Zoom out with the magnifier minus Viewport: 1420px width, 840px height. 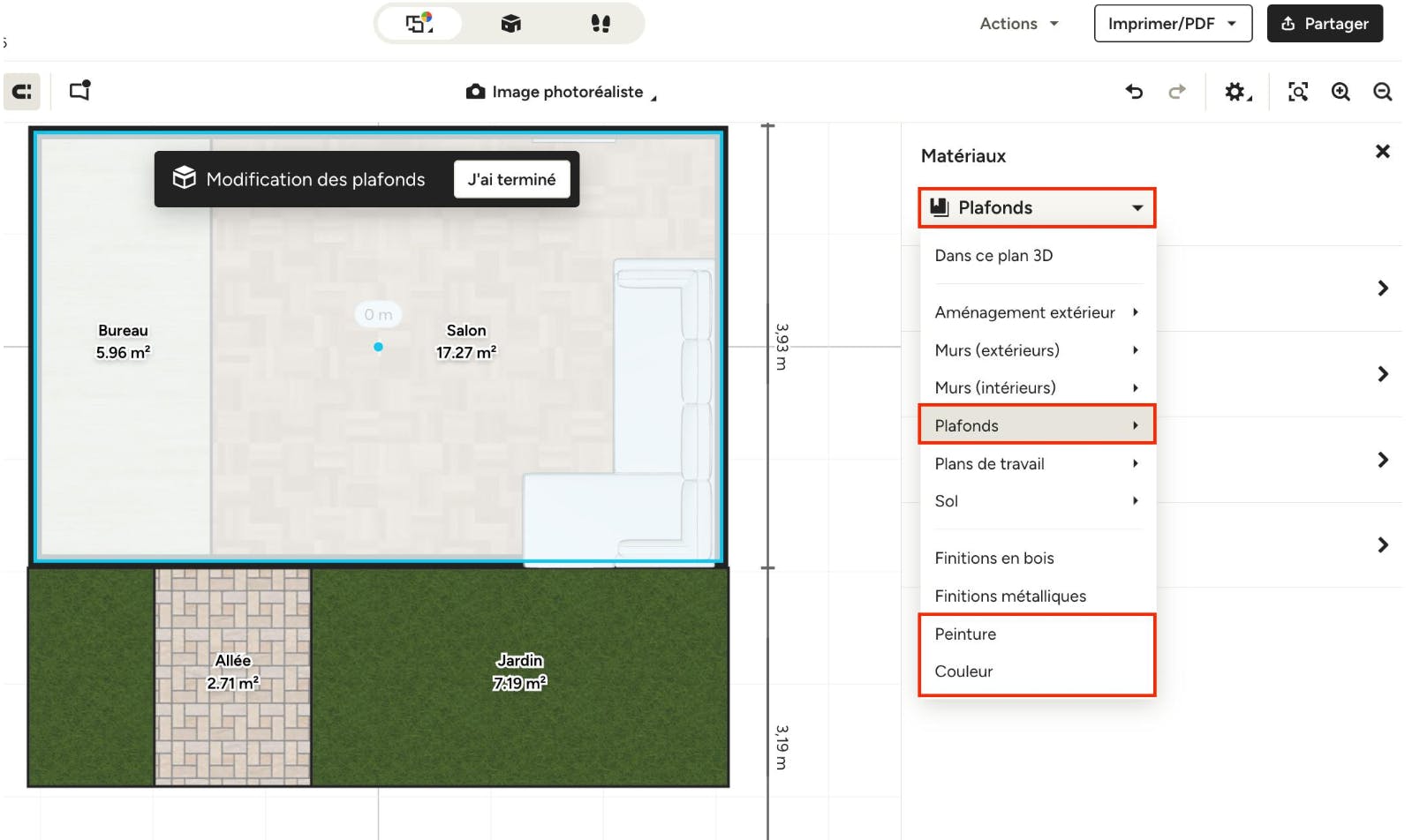pos(1382,92)
